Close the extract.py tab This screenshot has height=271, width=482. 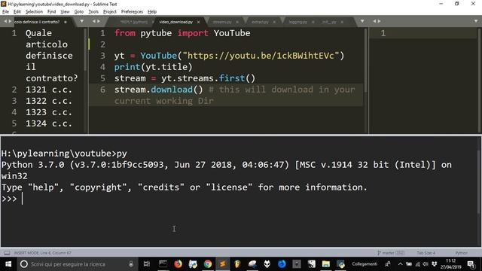[x=274, y=22]
